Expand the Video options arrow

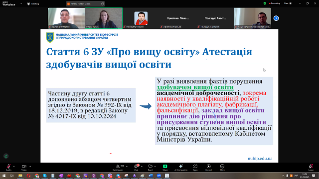click(30, 166)
